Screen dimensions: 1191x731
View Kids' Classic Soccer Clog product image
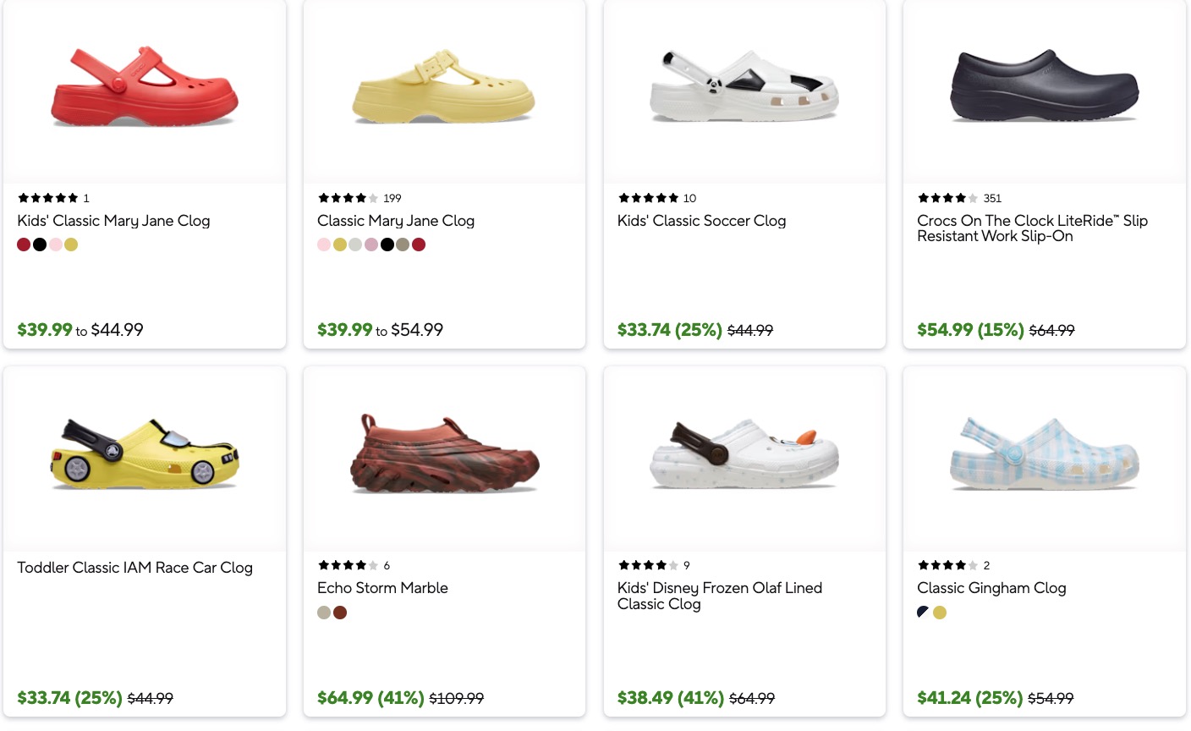coord(744,89)
